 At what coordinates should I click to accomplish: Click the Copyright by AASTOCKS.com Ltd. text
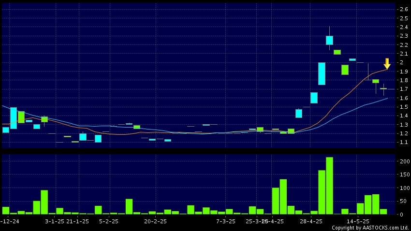pos(370,228)
